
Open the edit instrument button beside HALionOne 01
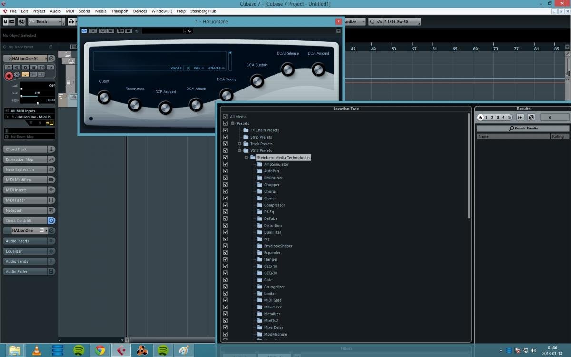click(x=52, y=58)
